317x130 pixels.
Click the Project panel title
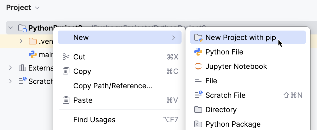click(x=19, y=8)
